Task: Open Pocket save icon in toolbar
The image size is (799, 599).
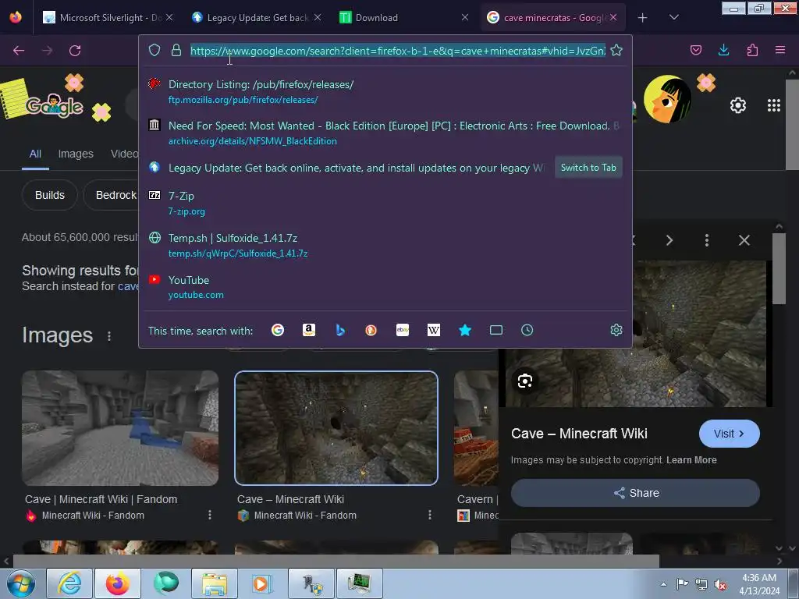Action: [x=696, y=50]
